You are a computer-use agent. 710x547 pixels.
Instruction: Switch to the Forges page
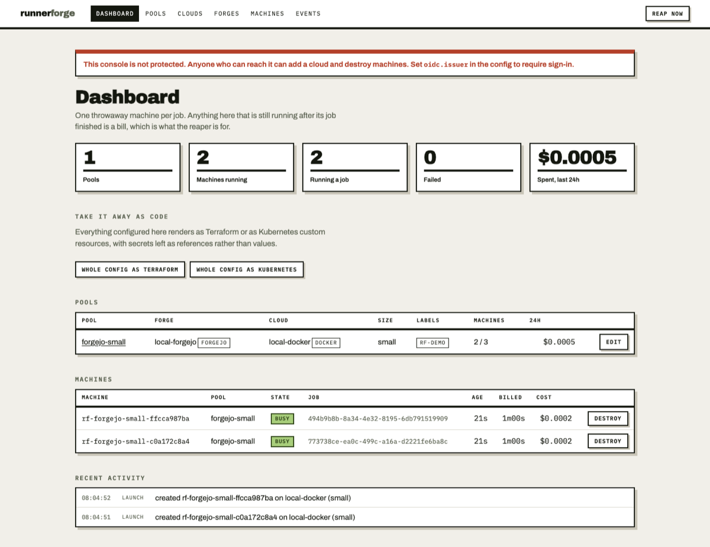click(x=227, y=14)
